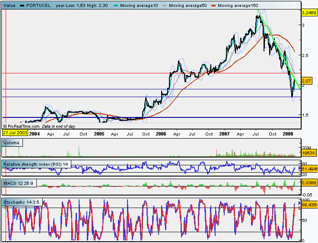The image size is (318, 243).
Task: Click the Moving average10 legend label
Action: (139, 6)
